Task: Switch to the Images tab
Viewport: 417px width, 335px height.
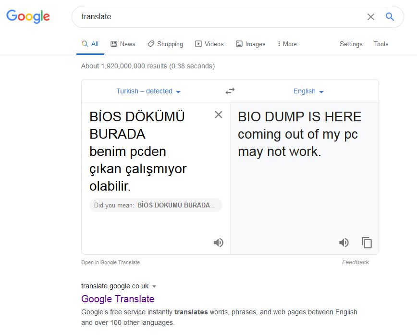Action: [250, 44]
